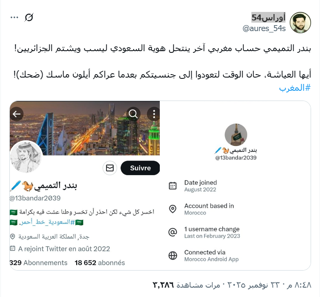
Task: Open the three-dot more options menu
Action: pyautogui.click(x=14, y=17)
